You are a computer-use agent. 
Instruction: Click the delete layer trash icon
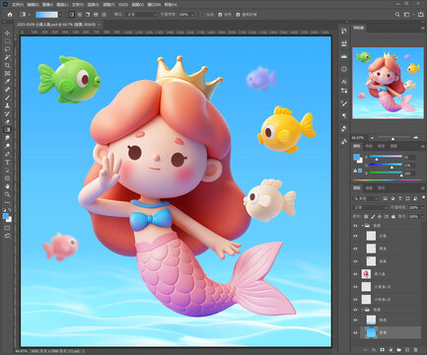[x=415, y=350]
